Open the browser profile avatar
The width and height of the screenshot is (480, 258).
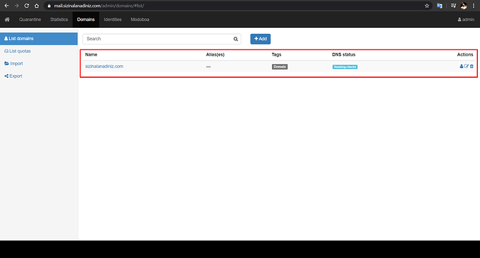point(464,6)
